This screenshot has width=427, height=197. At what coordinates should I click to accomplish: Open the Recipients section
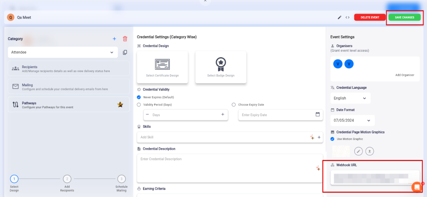(68, 69)
